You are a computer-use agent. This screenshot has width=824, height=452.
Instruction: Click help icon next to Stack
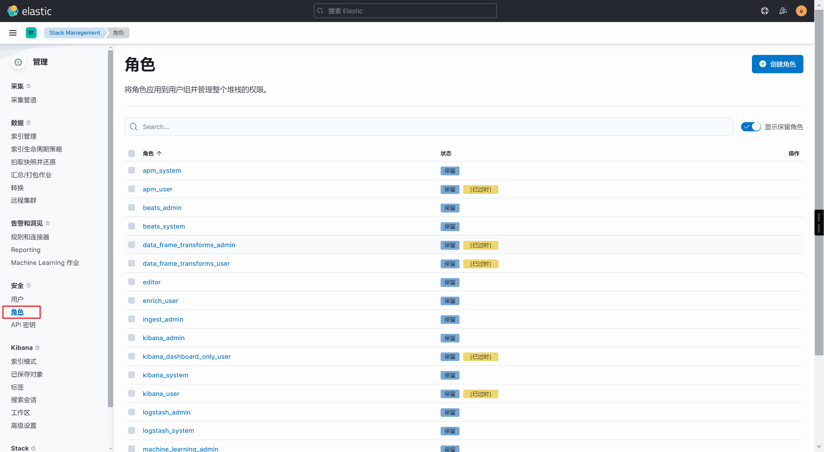coord(33,449)
